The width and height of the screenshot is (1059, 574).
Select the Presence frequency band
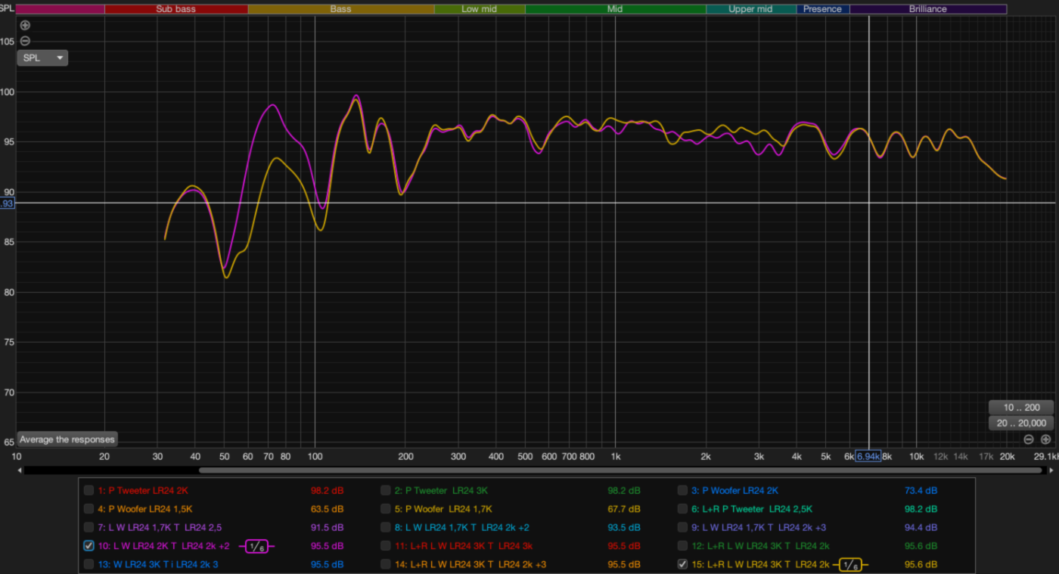coord(822,9)
